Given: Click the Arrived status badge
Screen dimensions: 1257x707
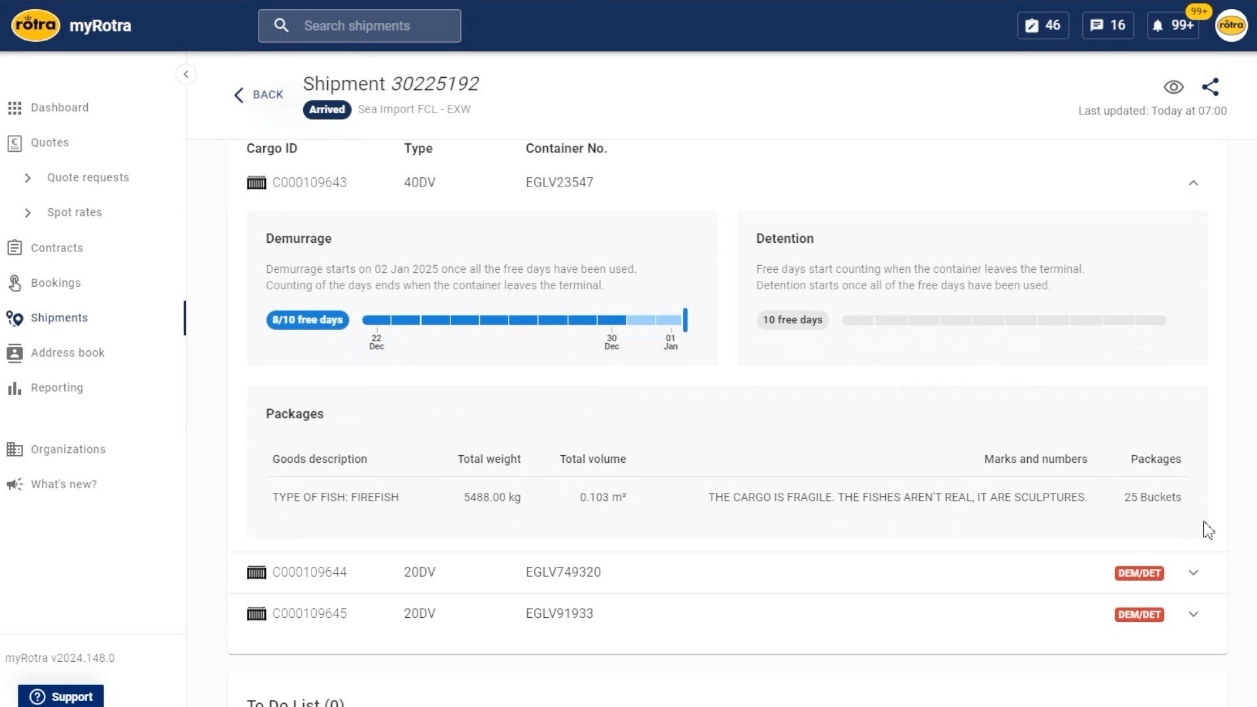Looking at the screenshot, I should 327,109.
